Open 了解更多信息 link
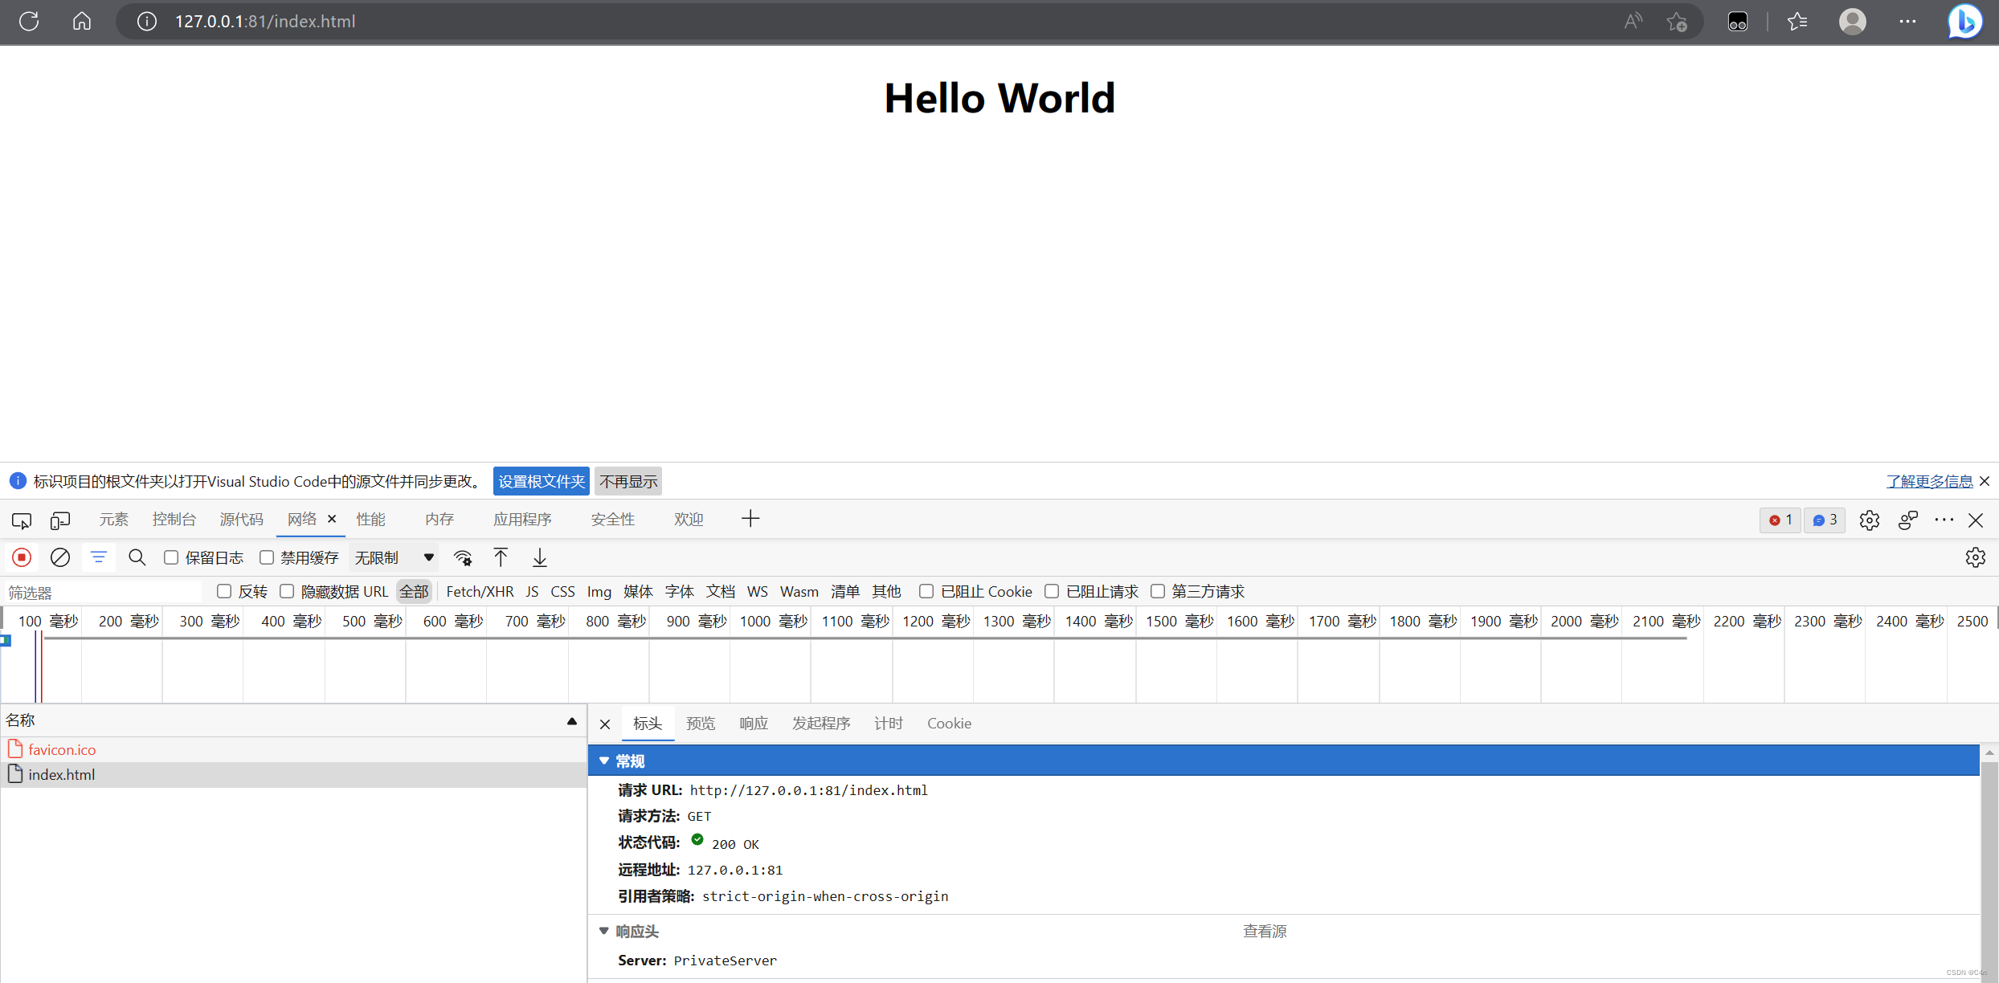Image resolution: width=1999 pixels, height=983 pixels. pos(1929,481)
